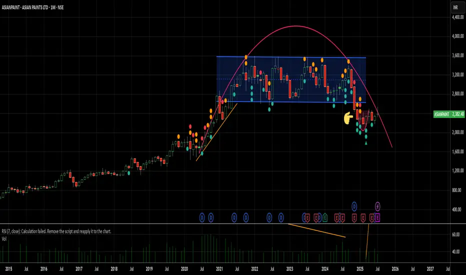Click the purple highlighted E earnings marker
This screenshot has width=466, height=275.
point(377,217)
